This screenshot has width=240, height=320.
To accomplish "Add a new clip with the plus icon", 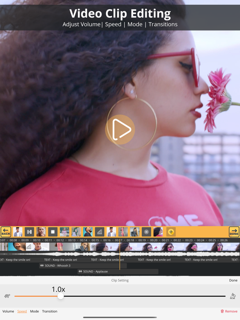I will point(171,232).
